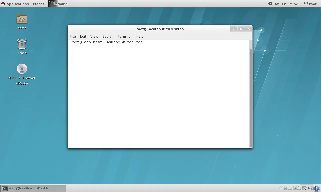Image resolution: width=321 pixels, height=192 pixels.
Task: Select the terminal icon in the bottom taskbar button
Action: [x=5, y=188]
